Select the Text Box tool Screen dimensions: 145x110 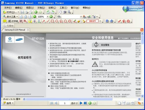coord(21,21)
